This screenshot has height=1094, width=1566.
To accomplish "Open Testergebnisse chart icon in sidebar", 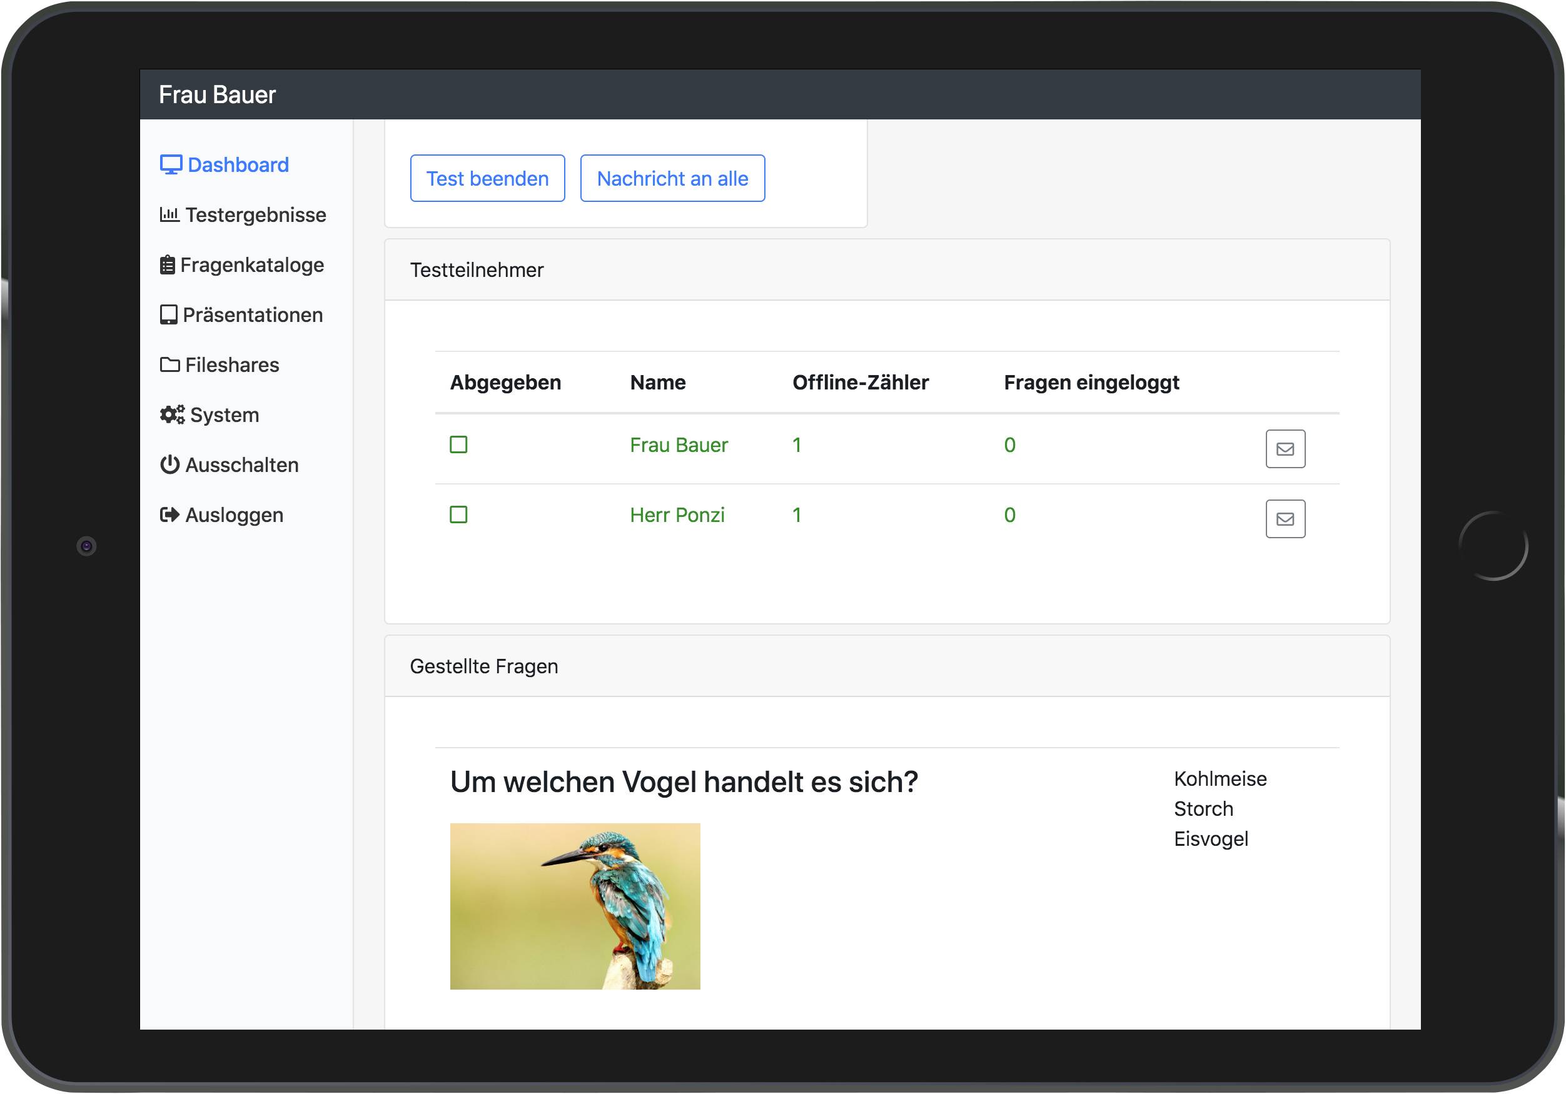I will tap(169, 214).
